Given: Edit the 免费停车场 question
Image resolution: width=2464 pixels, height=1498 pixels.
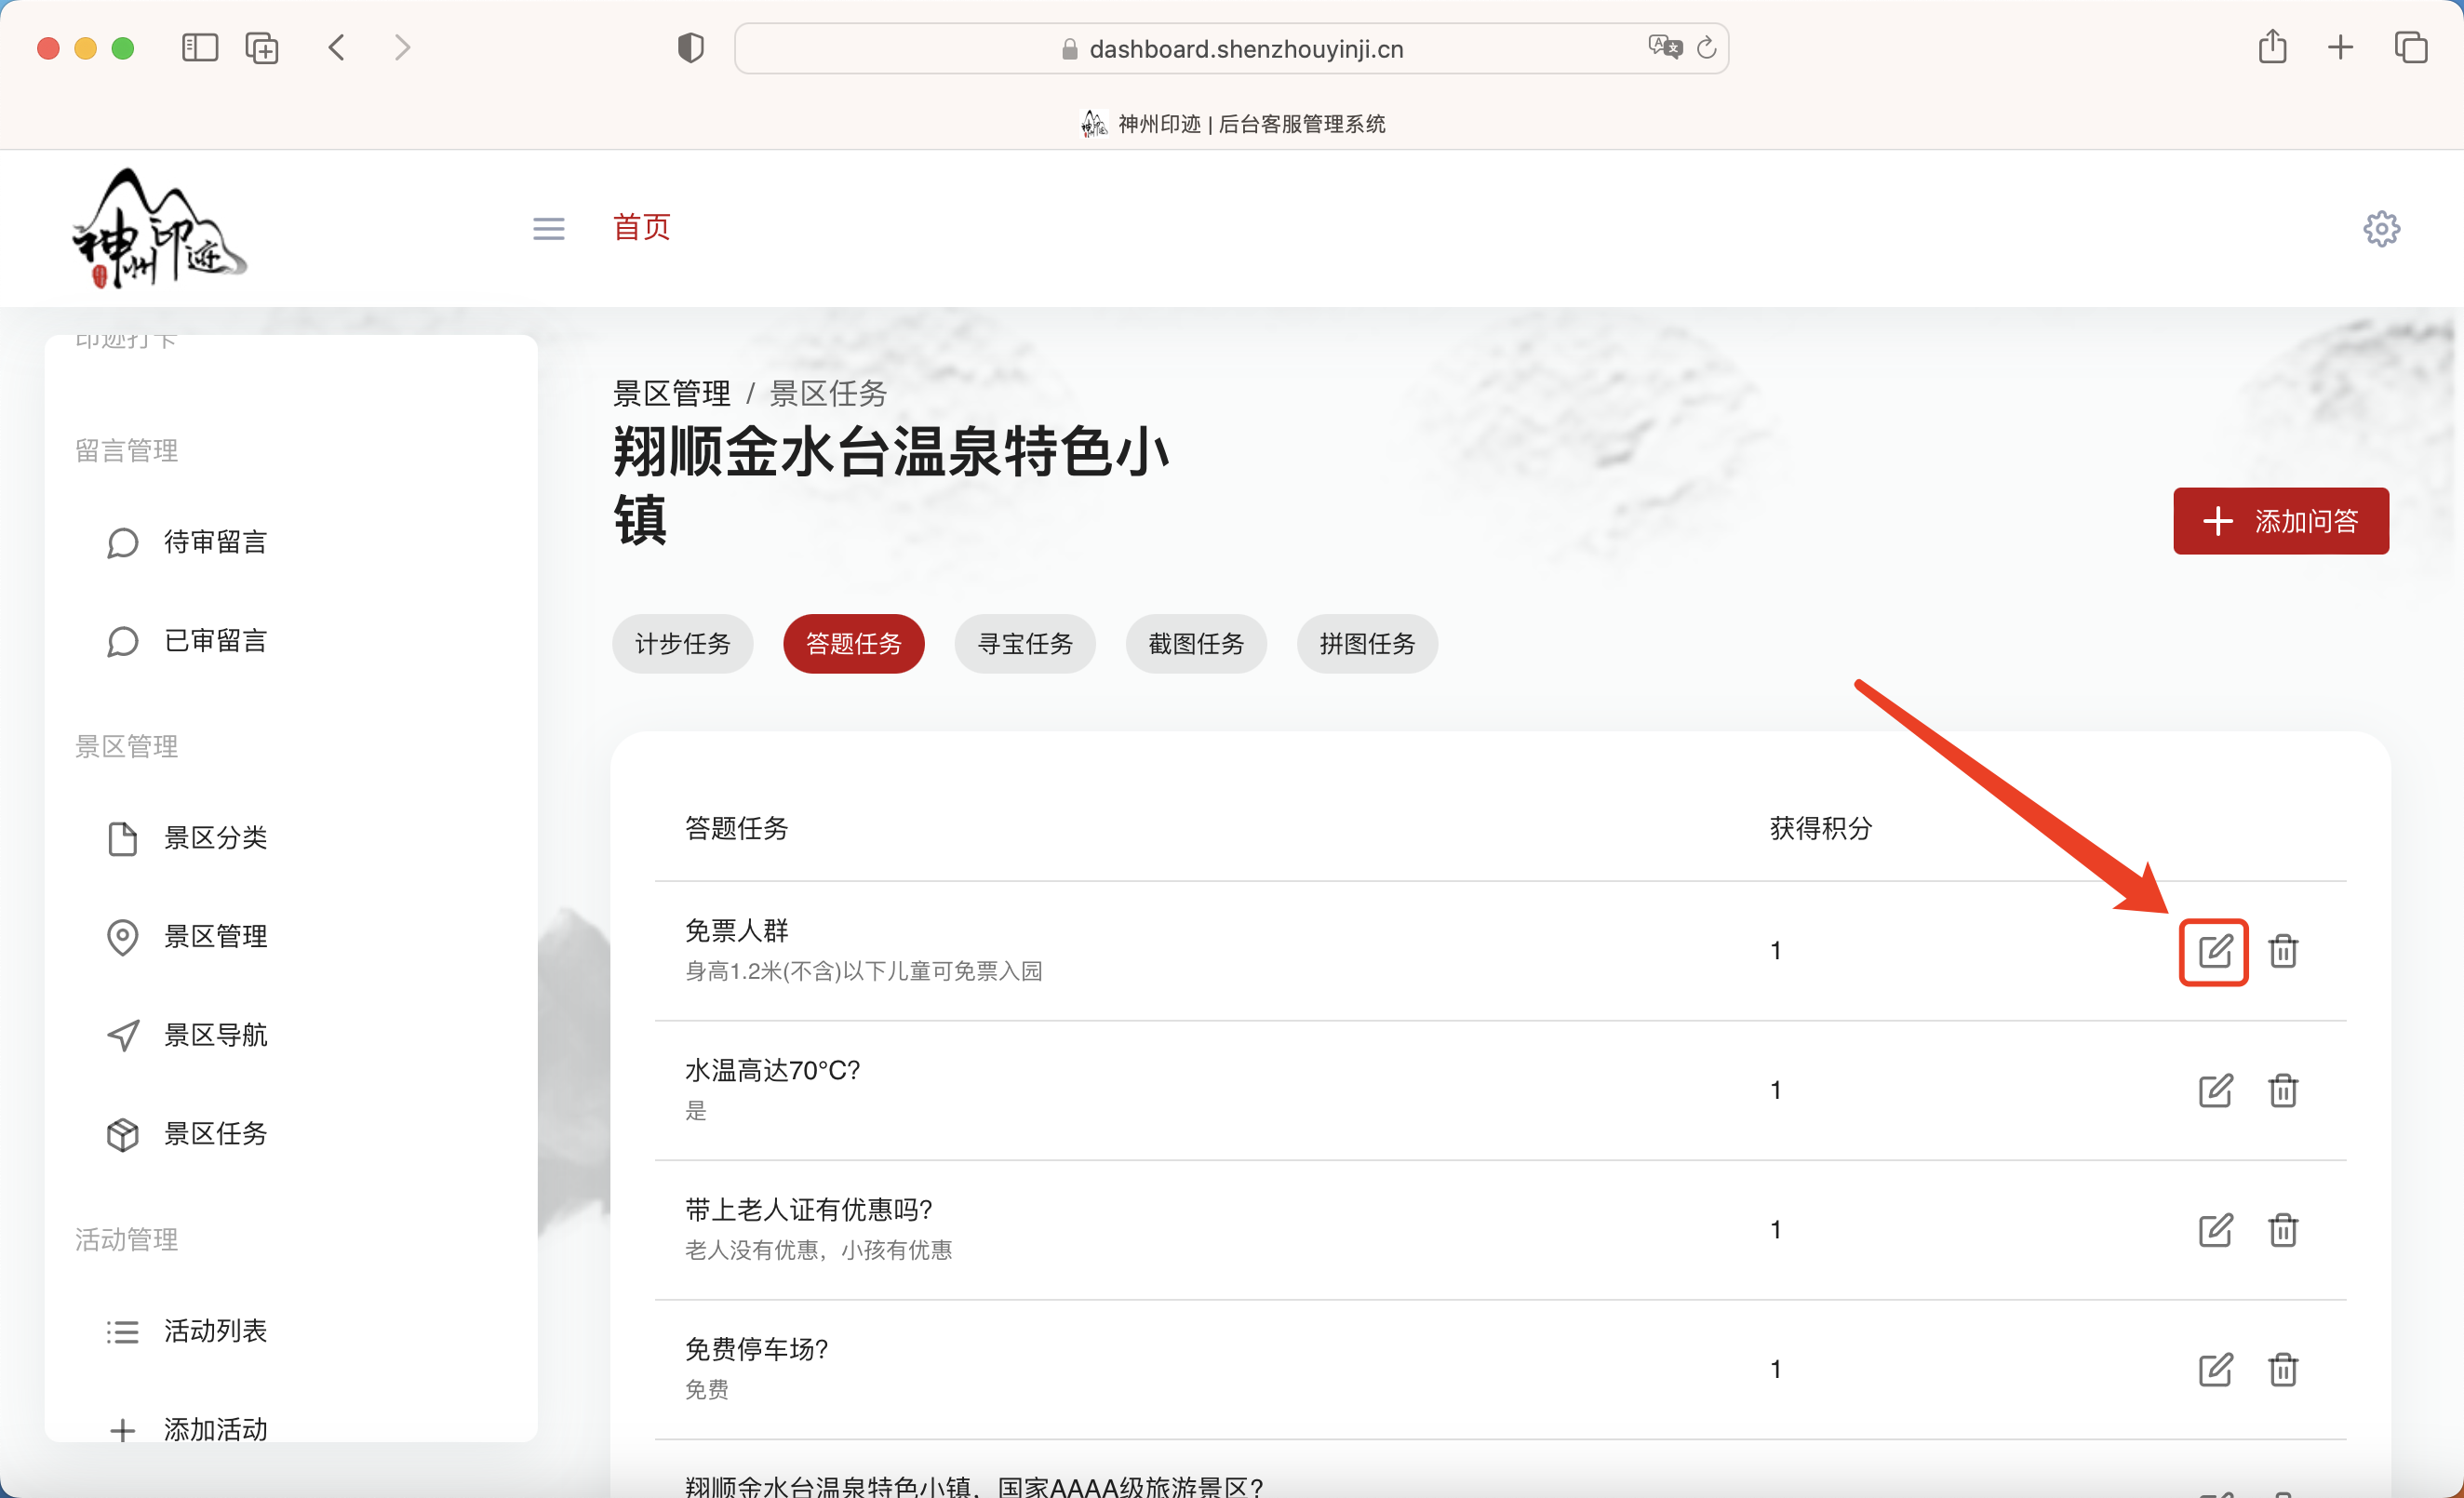Looking at the screenshot, I should coord(2214,1369).
